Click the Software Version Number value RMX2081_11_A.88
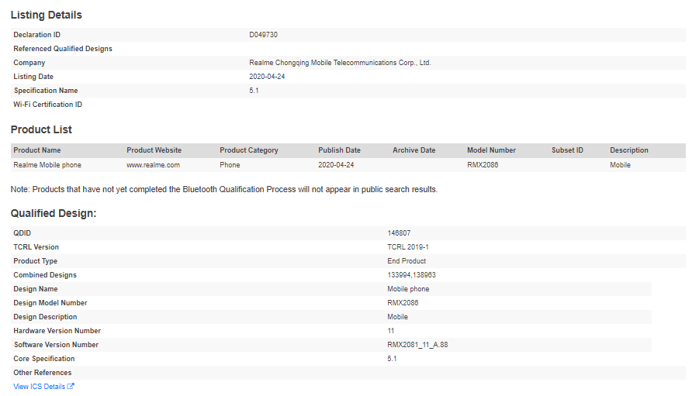 pyautogui.click(x=417, y=345)
